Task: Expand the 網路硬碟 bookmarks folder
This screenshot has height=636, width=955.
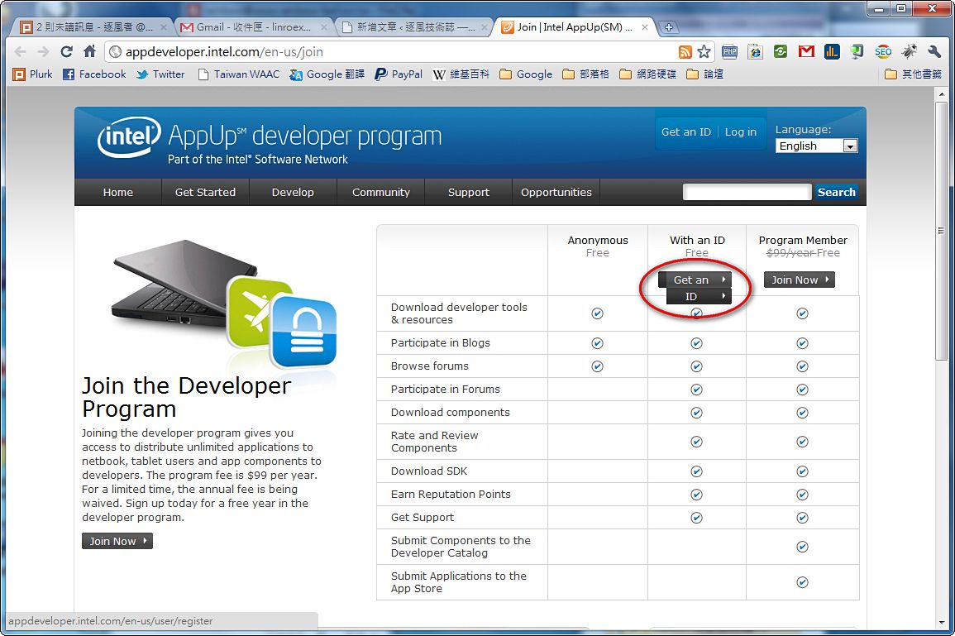Action: [x=647, y=74]
